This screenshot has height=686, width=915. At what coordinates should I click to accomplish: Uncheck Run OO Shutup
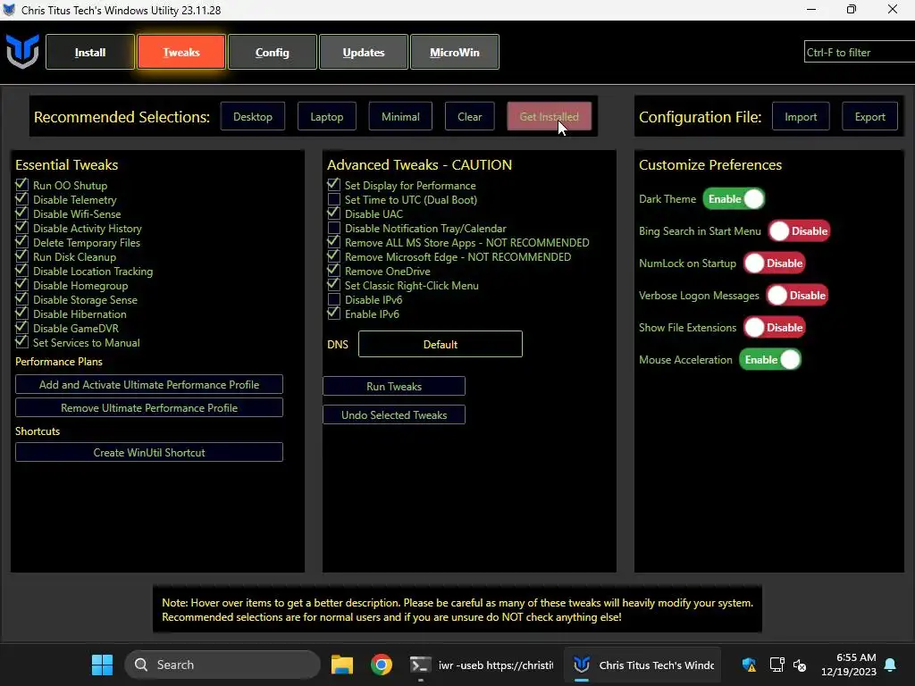pyautogui.click(x=21, y=185)
